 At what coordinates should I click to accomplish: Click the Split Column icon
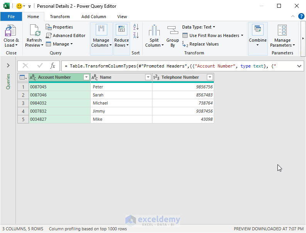[x=154, y=30]
